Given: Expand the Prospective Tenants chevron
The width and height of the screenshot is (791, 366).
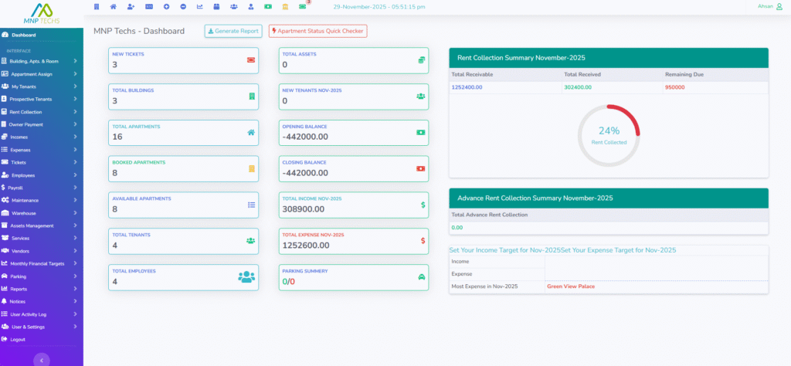Looking at the screenshot, I should (75, 99).
